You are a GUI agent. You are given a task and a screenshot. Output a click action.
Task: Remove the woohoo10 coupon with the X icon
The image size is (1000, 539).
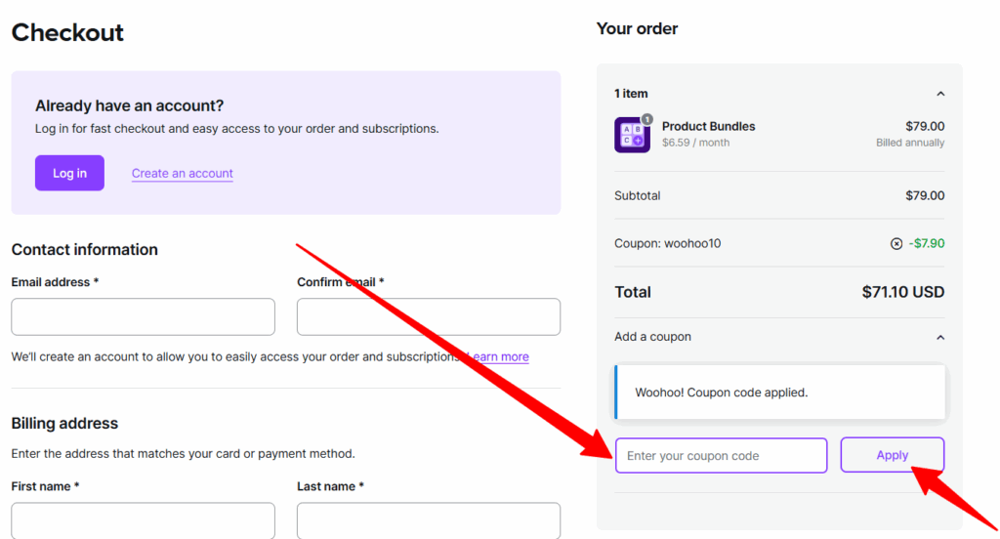pos(896,244)
